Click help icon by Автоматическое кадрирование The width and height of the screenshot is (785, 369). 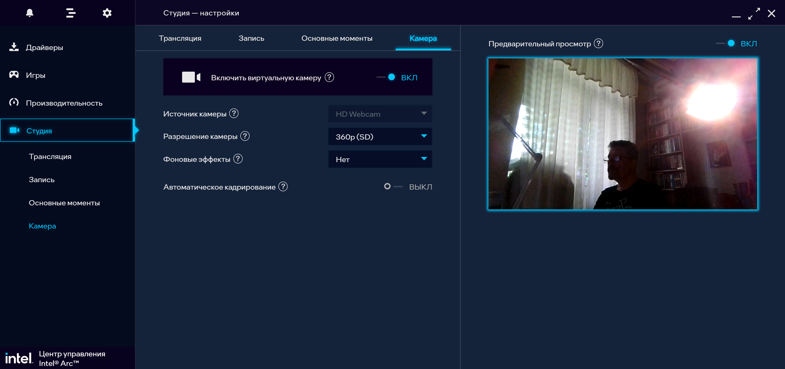283,187
